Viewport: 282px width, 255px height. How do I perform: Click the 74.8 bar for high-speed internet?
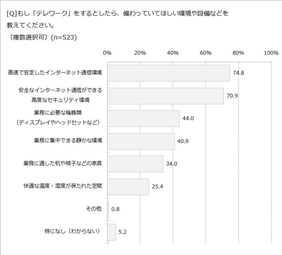pos(169,73)
